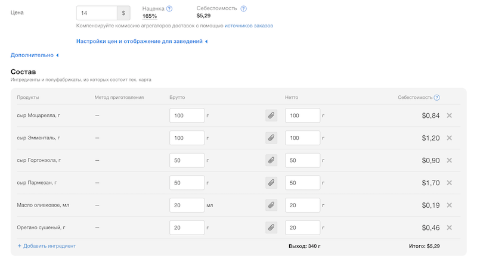The image size is (477, 262).
Task: Click the Орегано сушеный, г product name
Action: [41, 227]
